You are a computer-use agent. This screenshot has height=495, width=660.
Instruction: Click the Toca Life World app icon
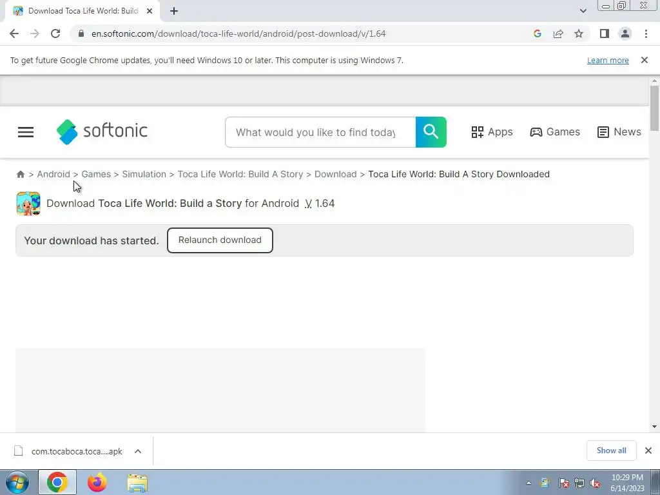(x=28, y=204)
